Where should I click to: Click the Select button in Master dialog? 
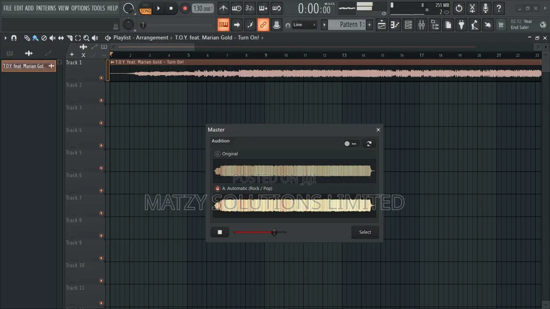point(365,232)
